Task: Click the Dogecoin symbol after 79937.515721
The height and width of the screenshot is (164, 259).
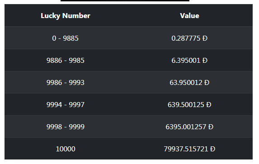Action: coord(213,149)
